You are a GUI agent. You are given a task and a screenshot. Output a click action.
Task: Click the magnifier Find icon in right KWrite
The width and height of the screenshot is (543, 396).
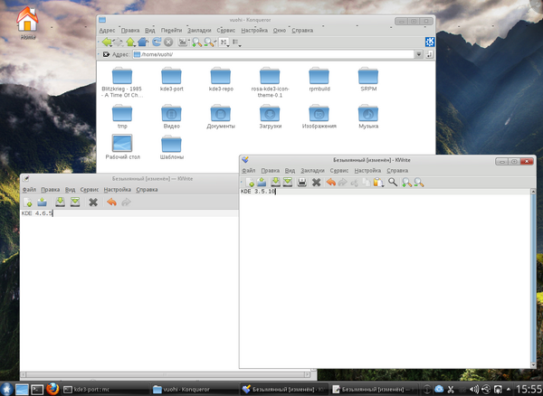tap(393, 182)
